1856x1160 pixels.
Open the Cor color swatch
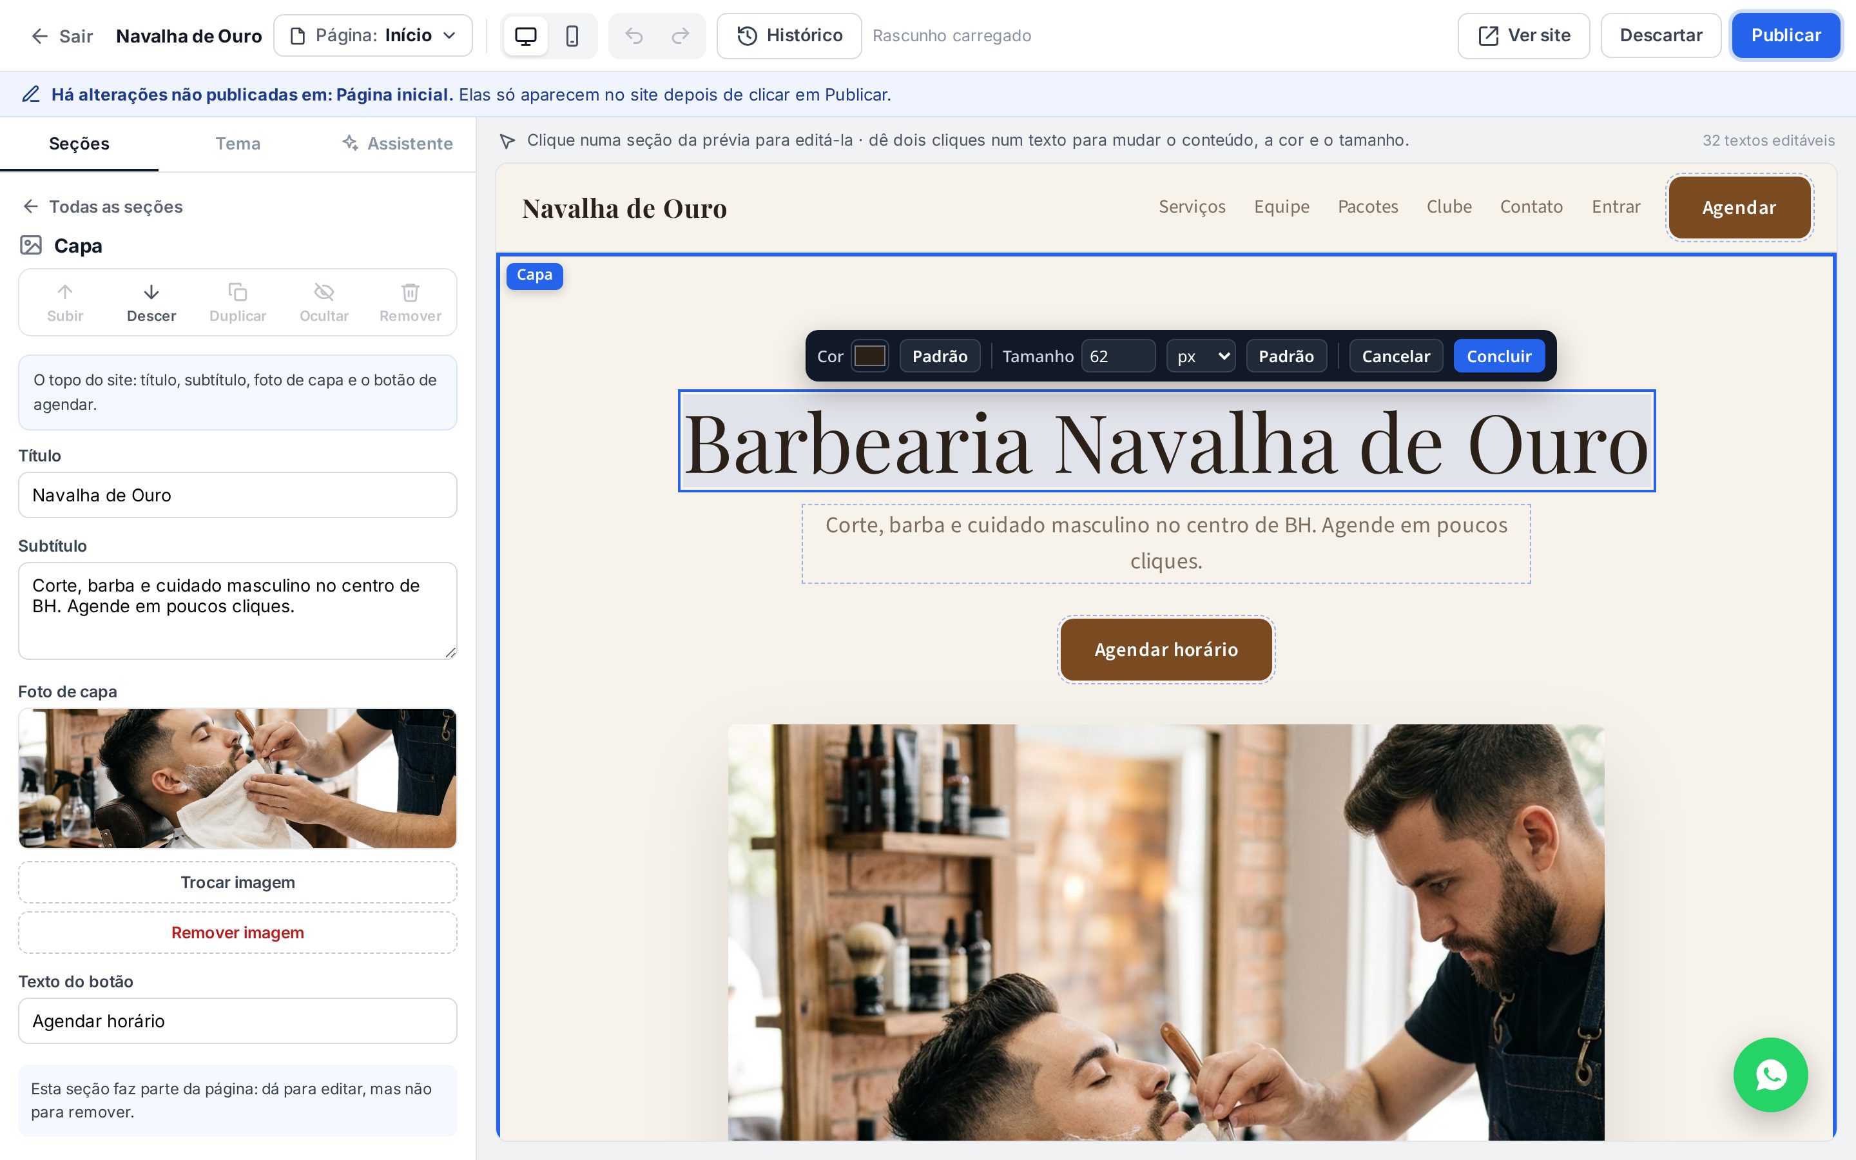(870, 356)
